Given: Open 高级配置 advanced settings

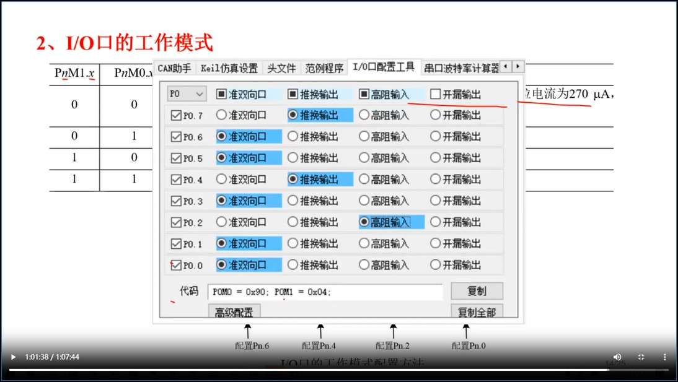Looking at the screenshot, I should (x=234, y=312).
